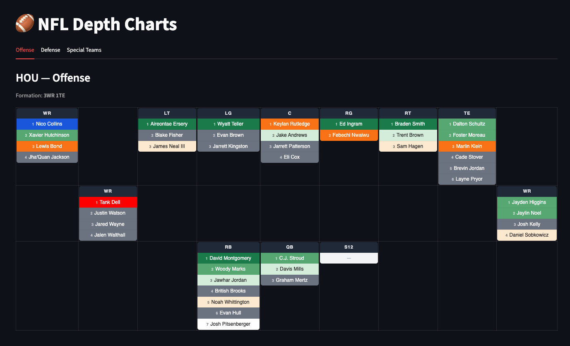Select Lewis Bond player cell
Viewport: 570px width, 346px height.
(x=47, y=146)
